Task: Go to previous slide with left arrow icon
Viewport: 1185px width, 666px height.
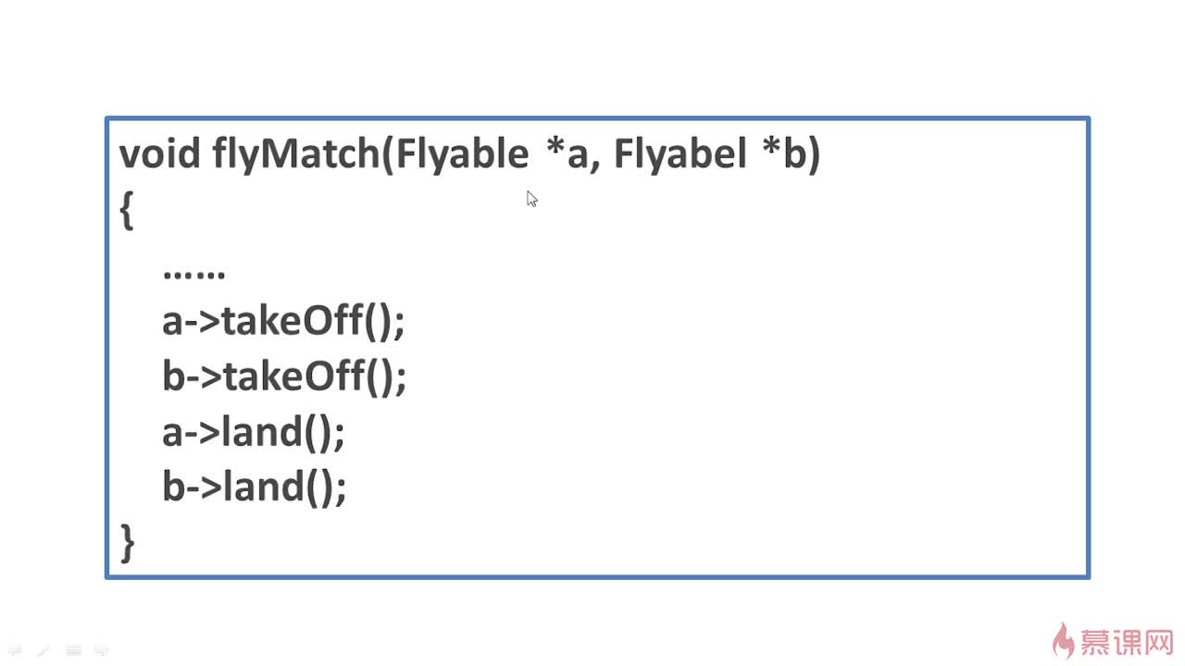Action: click(x=15, y=650)
